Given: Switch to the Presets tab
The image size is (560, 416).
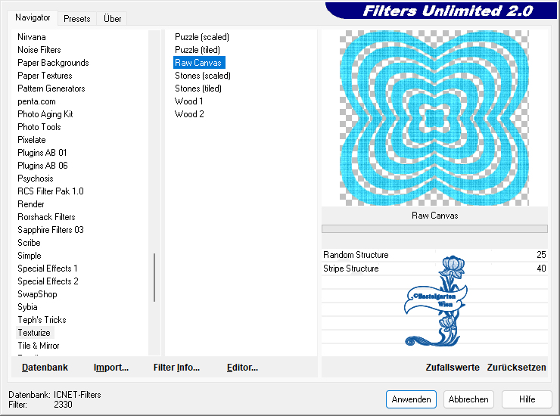Looking at the screenshot, I should 76,19.
